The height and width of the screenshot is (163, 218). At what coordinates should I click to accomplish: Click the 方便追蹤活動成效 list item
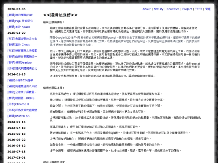pyautogui.click(x=125, y=119)
